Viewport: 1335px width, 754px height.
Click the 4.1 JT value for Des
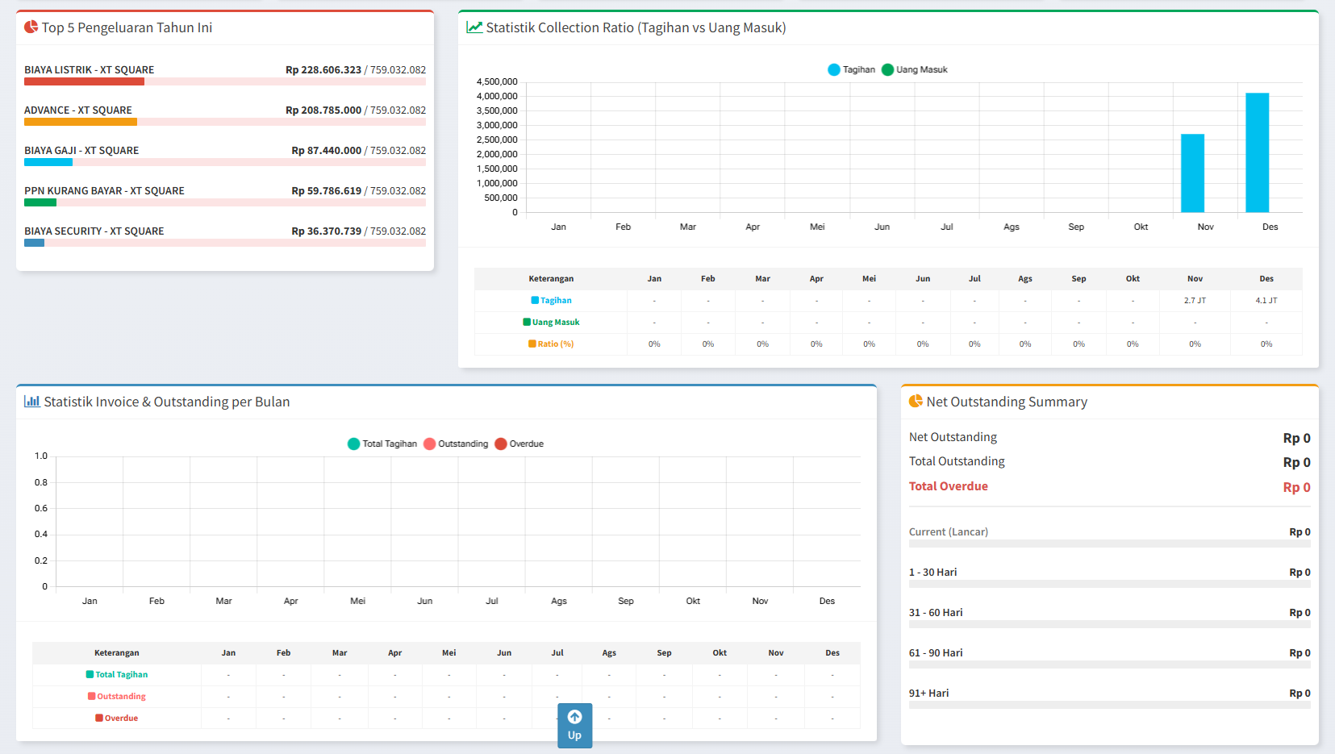click(1266, 301)
